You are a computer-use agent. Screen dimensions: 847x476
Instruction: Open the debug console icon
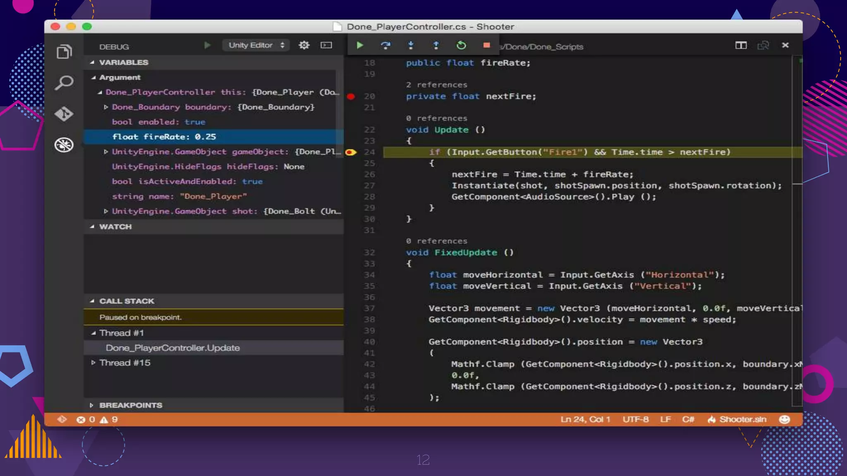[326, 45]
